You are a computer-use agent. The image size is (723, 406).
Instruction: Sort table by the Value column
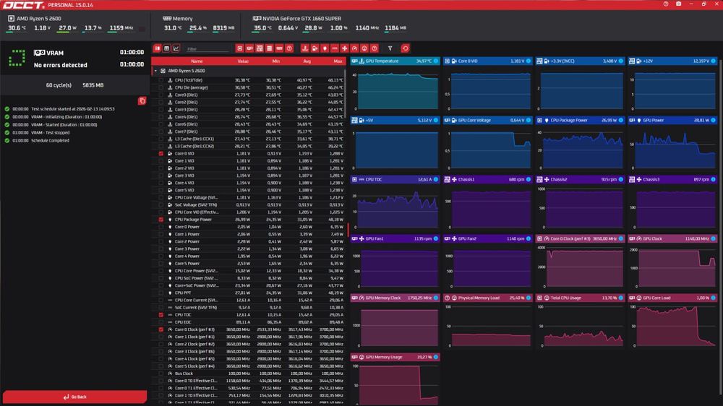coord(243,61)
